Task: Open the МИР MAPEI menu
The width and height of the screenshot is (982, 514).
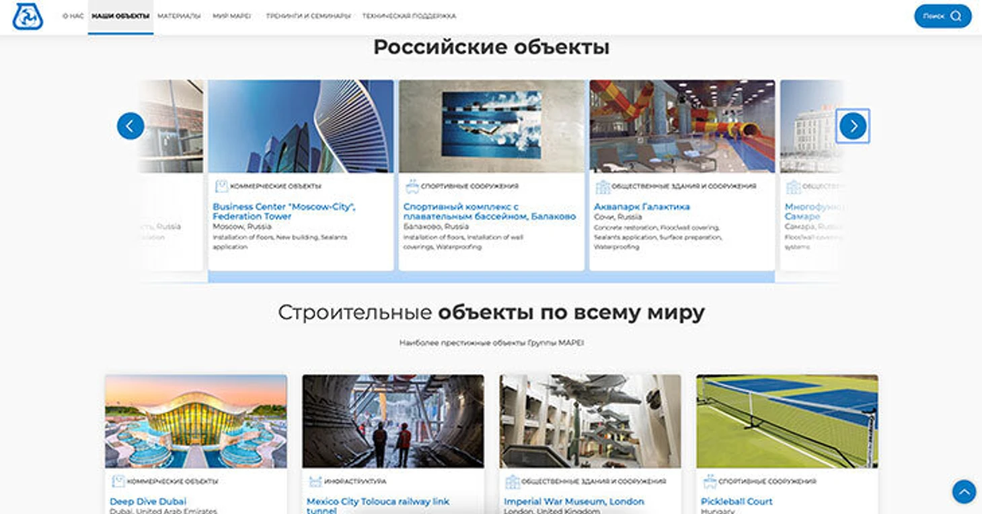Action: click(231, 16)
